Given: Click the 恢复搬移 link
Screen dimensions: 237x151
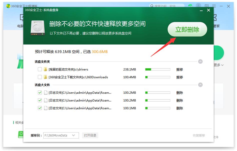Looking at the screenshot, I should click(x=199, y=135).
